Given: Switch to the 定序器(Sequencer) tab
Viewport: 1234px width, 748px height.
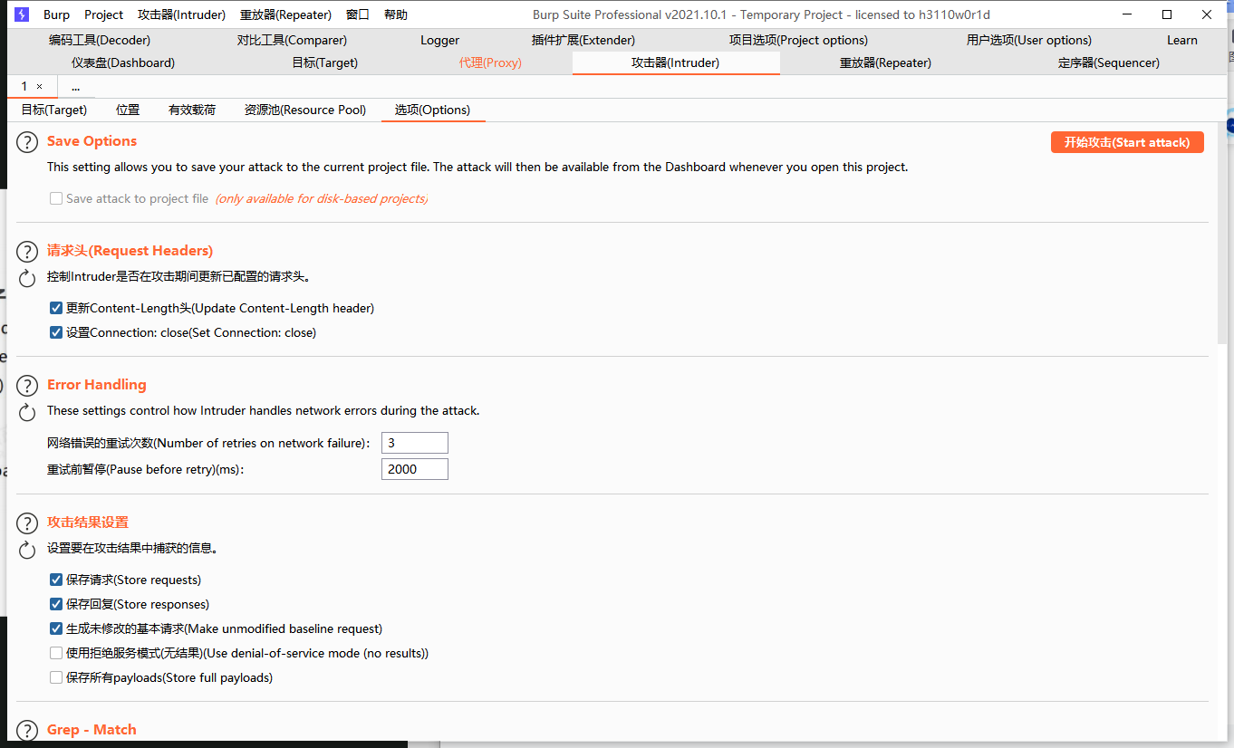Looking at the screenshot, I should 1107,62.
